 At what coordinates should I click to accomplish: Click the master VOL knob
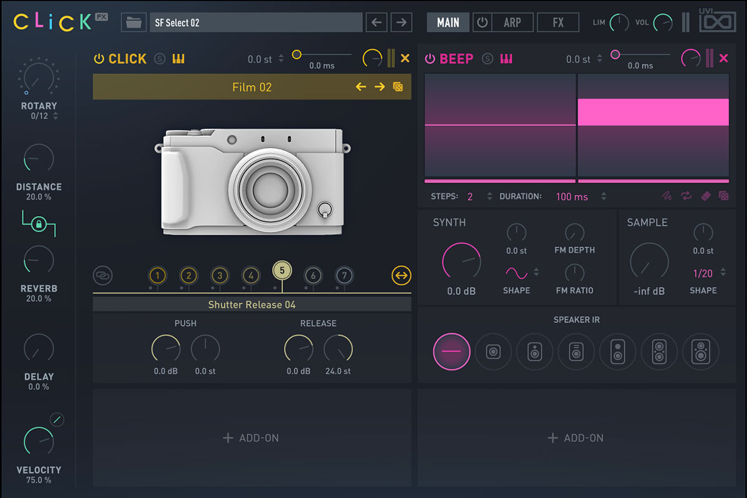click(664, 22)
